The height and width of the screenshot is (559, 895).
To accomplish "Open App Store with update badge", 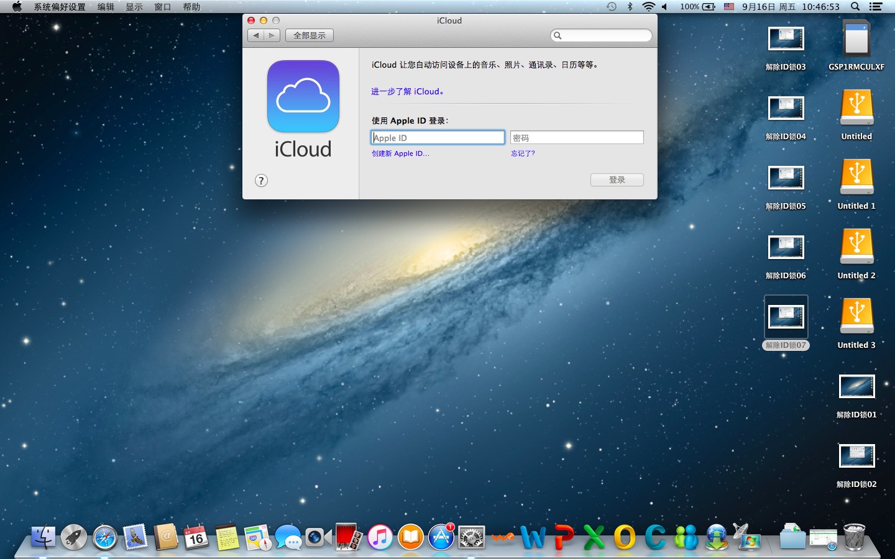I will pyautogui.click(x=441, y=537).
